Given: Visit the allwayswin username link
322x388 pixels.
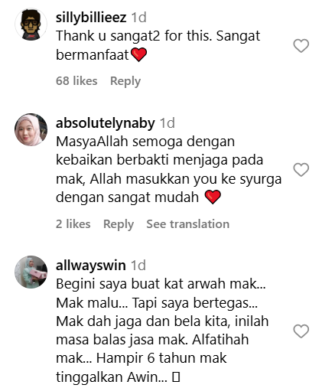Looking at the screenshot, I should point(91,266).
